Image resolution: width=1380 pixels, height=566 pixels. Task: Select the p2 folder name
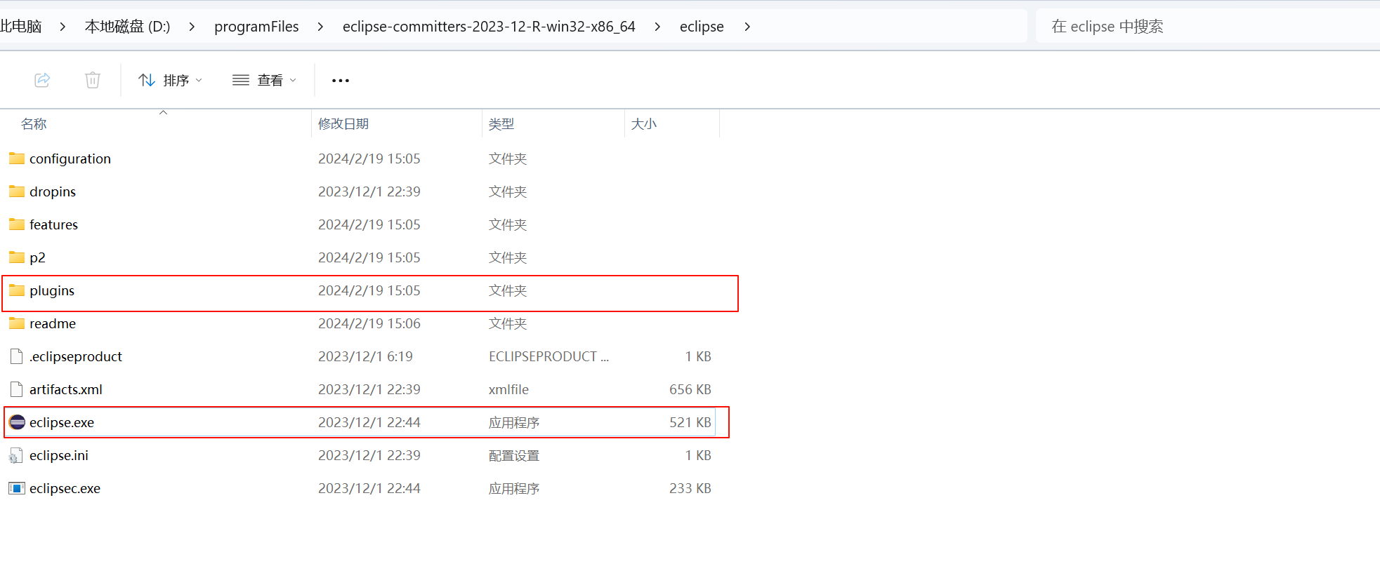point(37,257)
